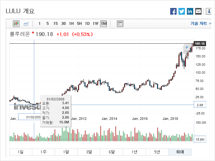
Task: Click the 거래량 15.9M tooltip row
Action: point(56,122)
